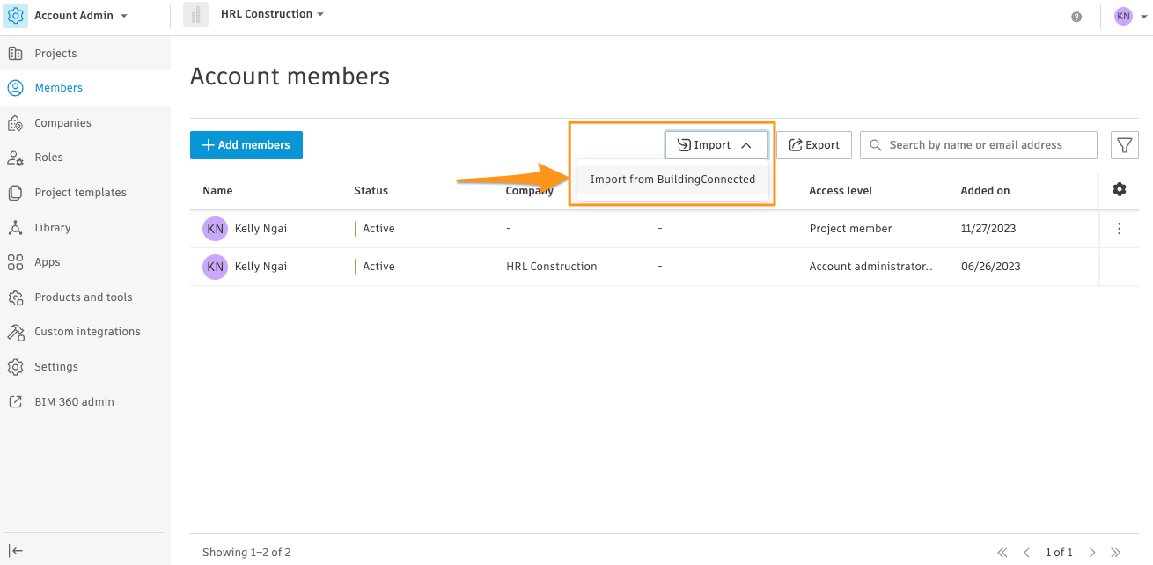1153x565 pixels.
Task: Go to the previous page
Action: 1026,553
